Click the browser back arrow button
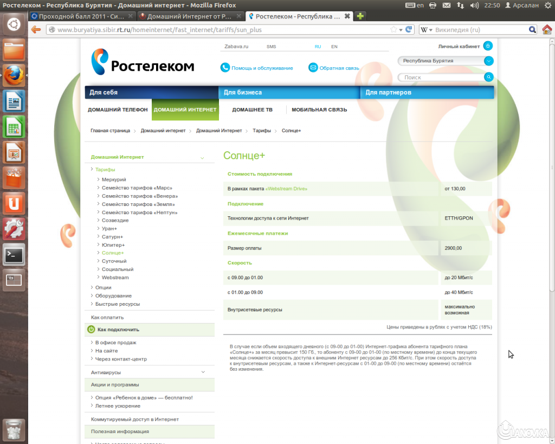This screenshot has height=444, width=555. pos(36,30)
